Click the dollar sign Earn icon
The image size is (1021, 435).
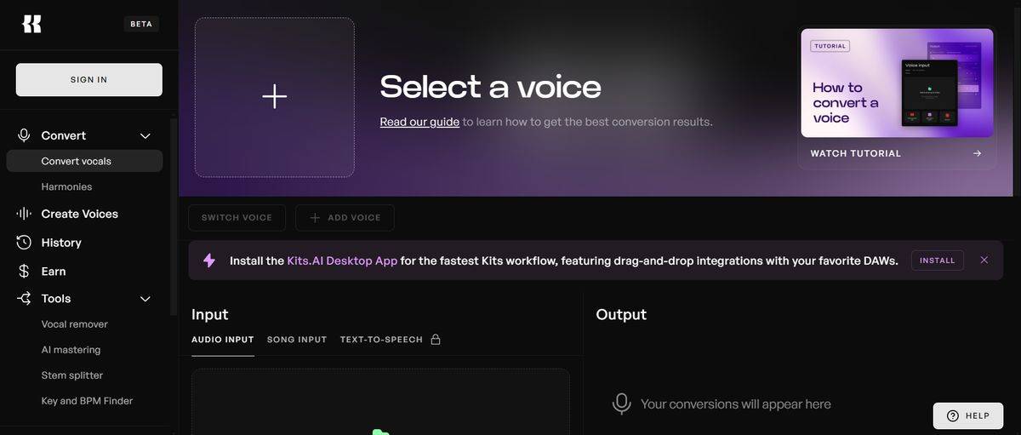(x=24, y=272)
